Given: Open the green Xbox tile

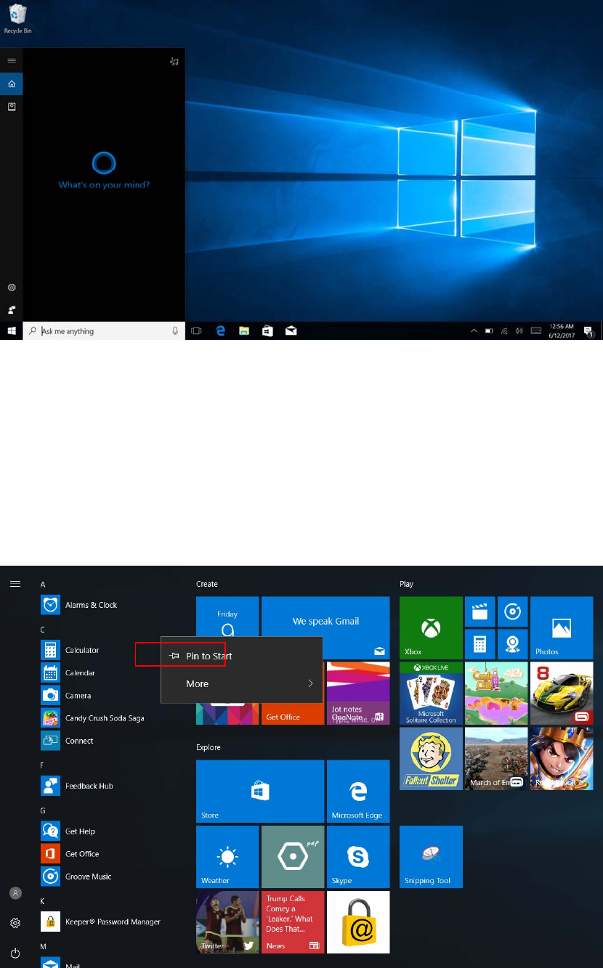Looking at the screenshot, I should [431, 627].
